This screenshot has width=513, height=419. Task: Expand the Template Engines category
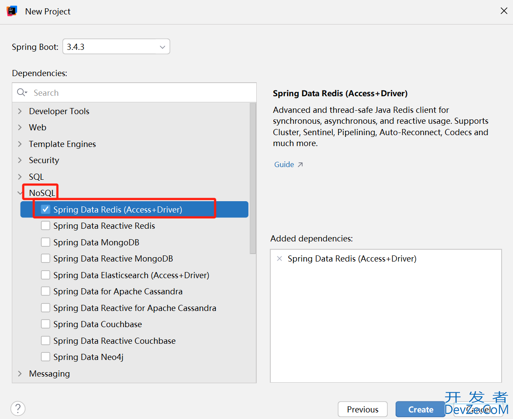20,144
